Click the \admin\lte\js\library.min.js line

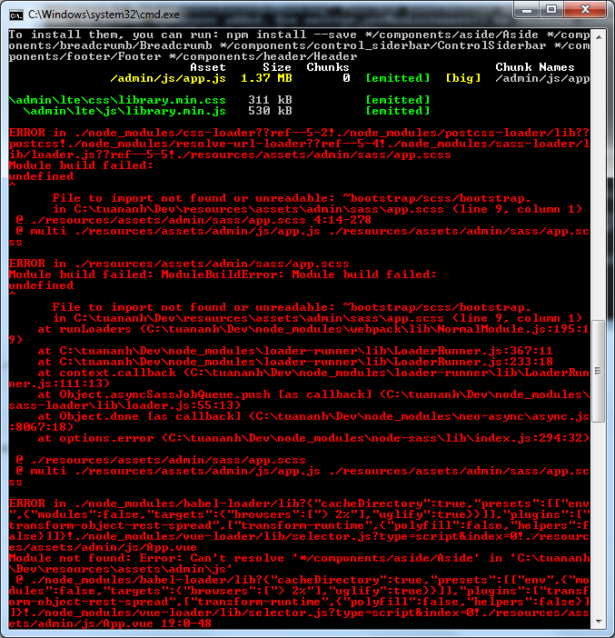point(124,111)
